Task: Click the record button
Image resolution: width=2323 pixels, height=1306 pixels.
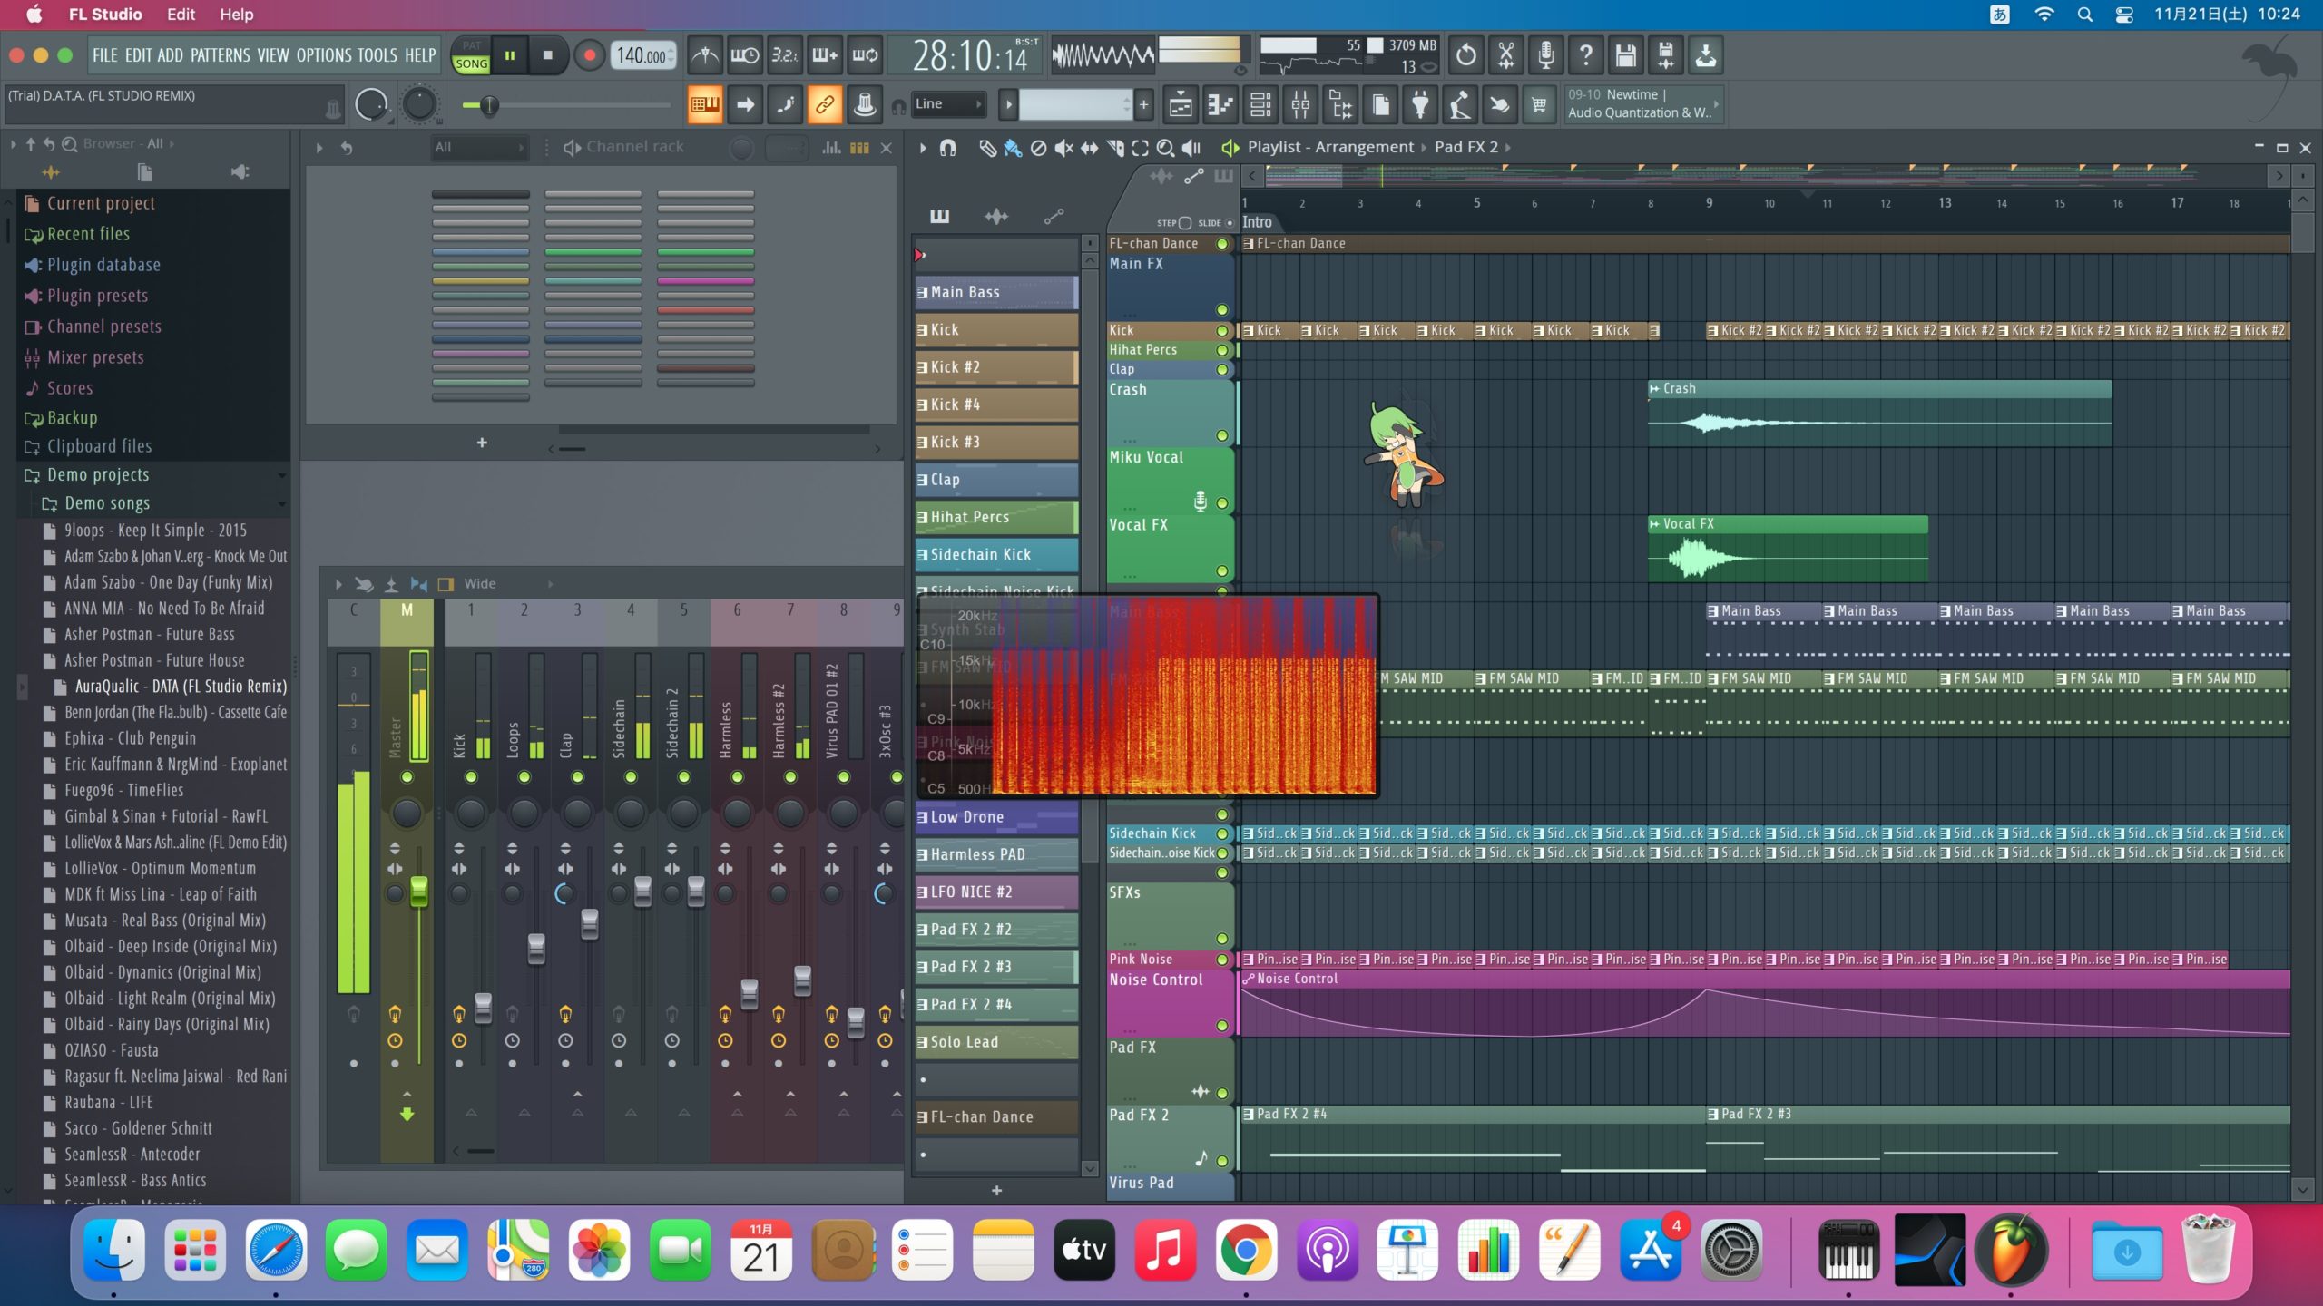Action: pyautogui.click(x=589, y=55)
